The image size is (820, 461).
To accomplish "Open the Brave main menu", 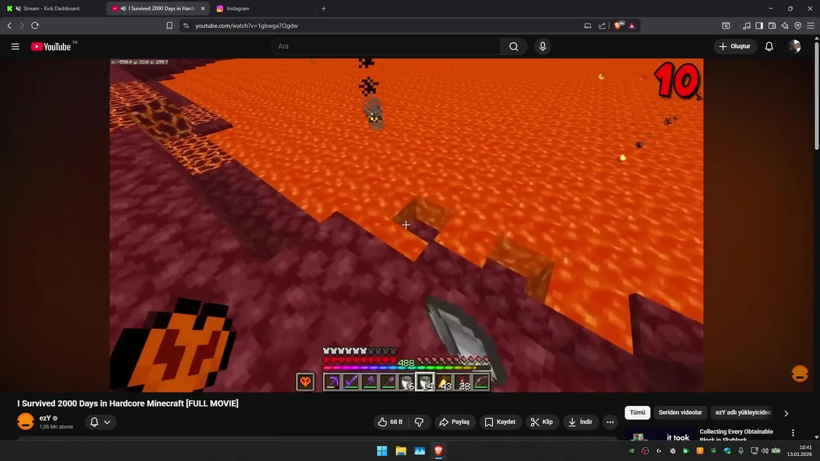I will pos(810,26).
